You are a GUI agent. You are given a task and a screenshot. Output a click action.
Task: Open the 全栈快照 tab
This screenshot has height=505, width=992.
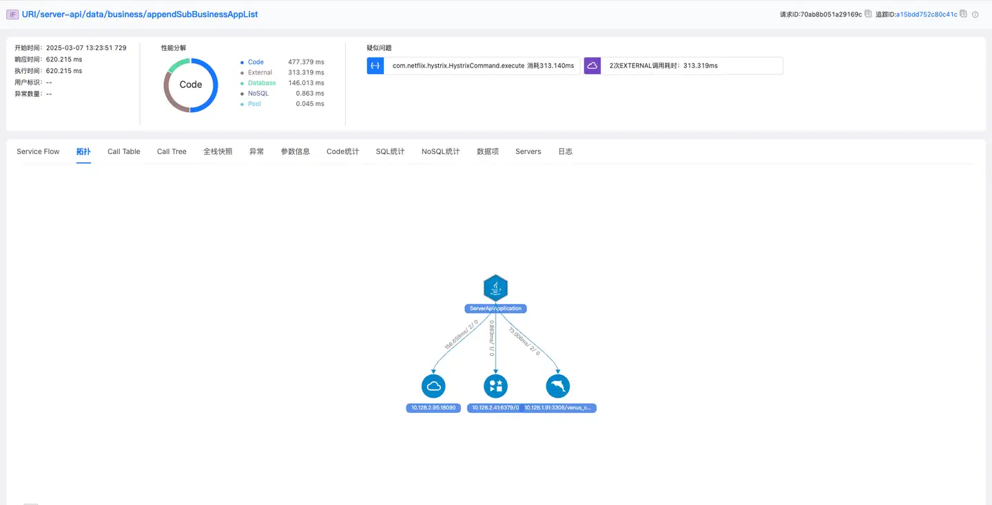click(218, 151)
